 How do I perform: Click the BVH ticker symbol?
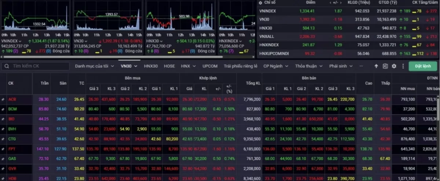coord(12,129)
